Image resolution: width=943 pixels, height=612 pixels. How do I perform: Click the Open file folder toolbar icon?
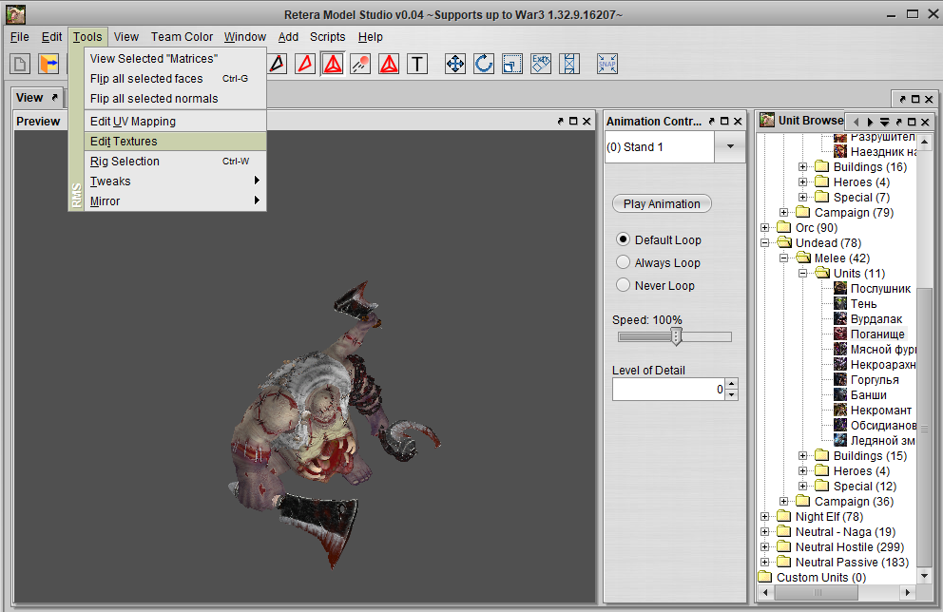point(48,64)
